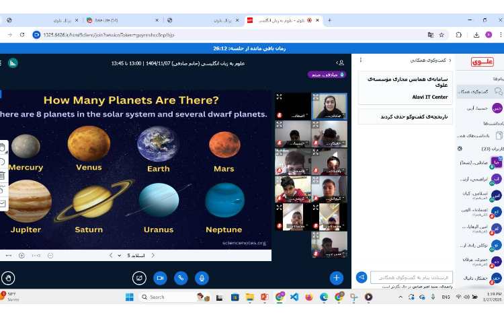Switch to the second Chrome tab
The height and width of the screenshot is (323, 504).
coord(122,20)
